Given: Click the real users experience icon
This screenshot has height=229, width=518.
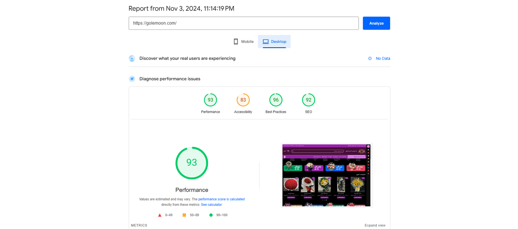Looking at the screenshot, I should point(132,59).
